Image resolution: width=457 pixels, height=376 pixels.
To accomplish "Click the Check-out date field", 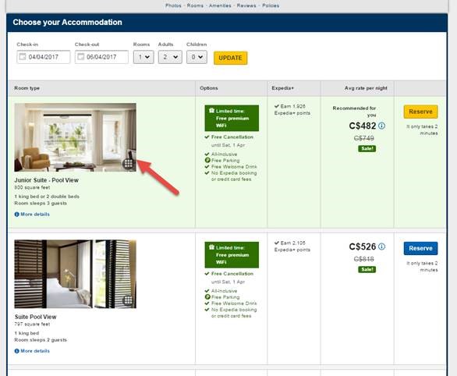I will point(101,57).
